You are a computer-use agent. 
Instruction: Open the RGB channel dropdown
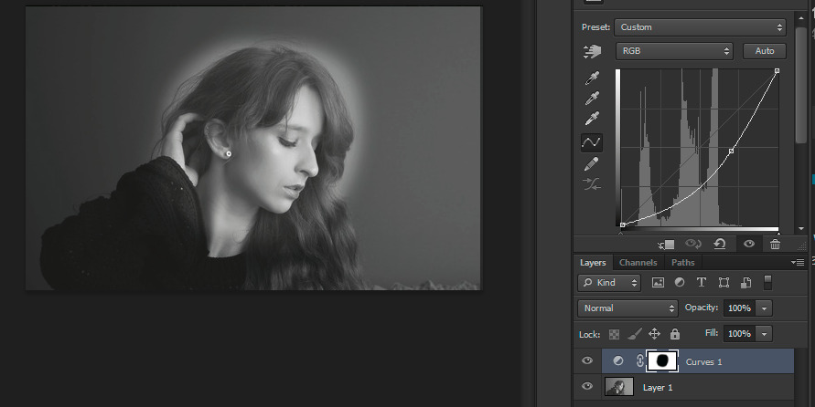[674, 51]
